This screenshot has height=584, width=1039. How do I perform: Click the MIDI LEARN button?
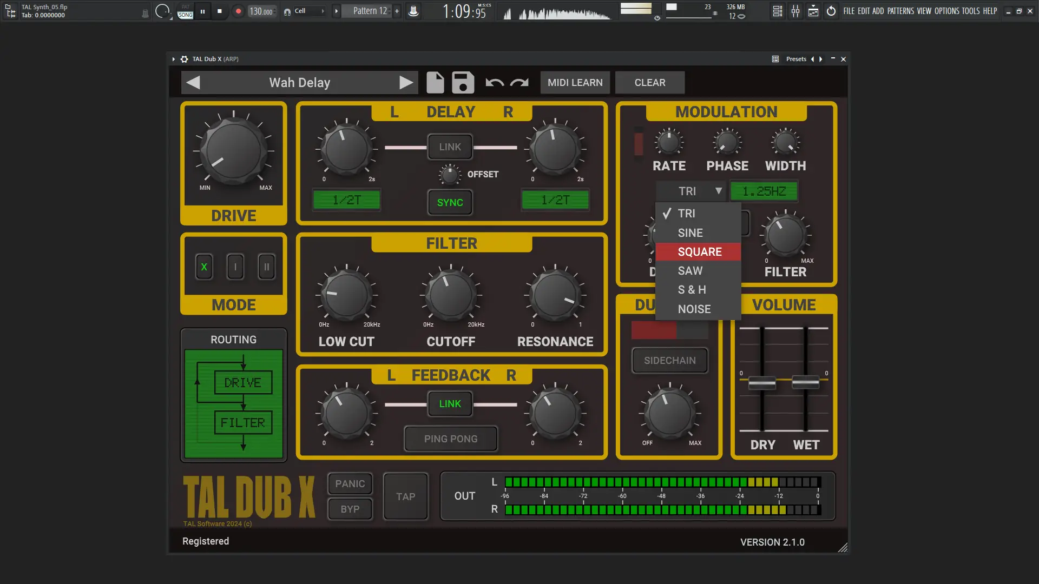coord(575,83)
